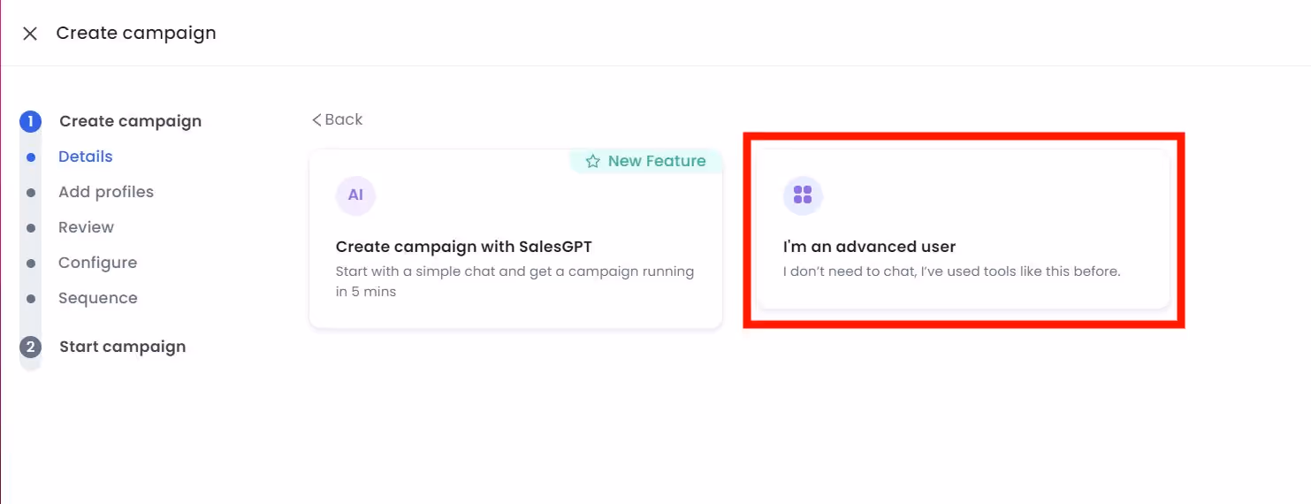Select step 2 Start campaign heading

point(122,347)
